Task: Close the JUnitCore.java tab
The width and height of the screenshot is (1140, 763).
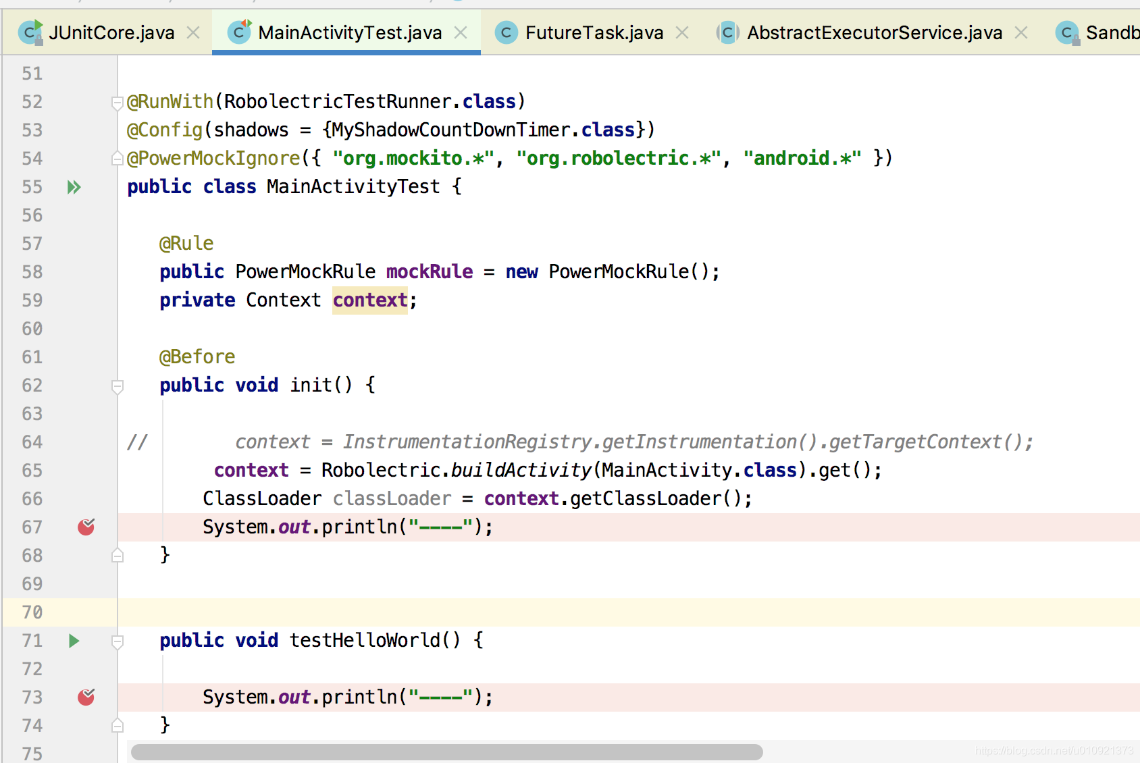Action: (x=193, y=32)
